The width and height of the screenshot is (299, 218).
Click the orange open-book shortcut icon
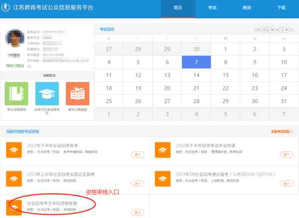[x=77, y=94]
